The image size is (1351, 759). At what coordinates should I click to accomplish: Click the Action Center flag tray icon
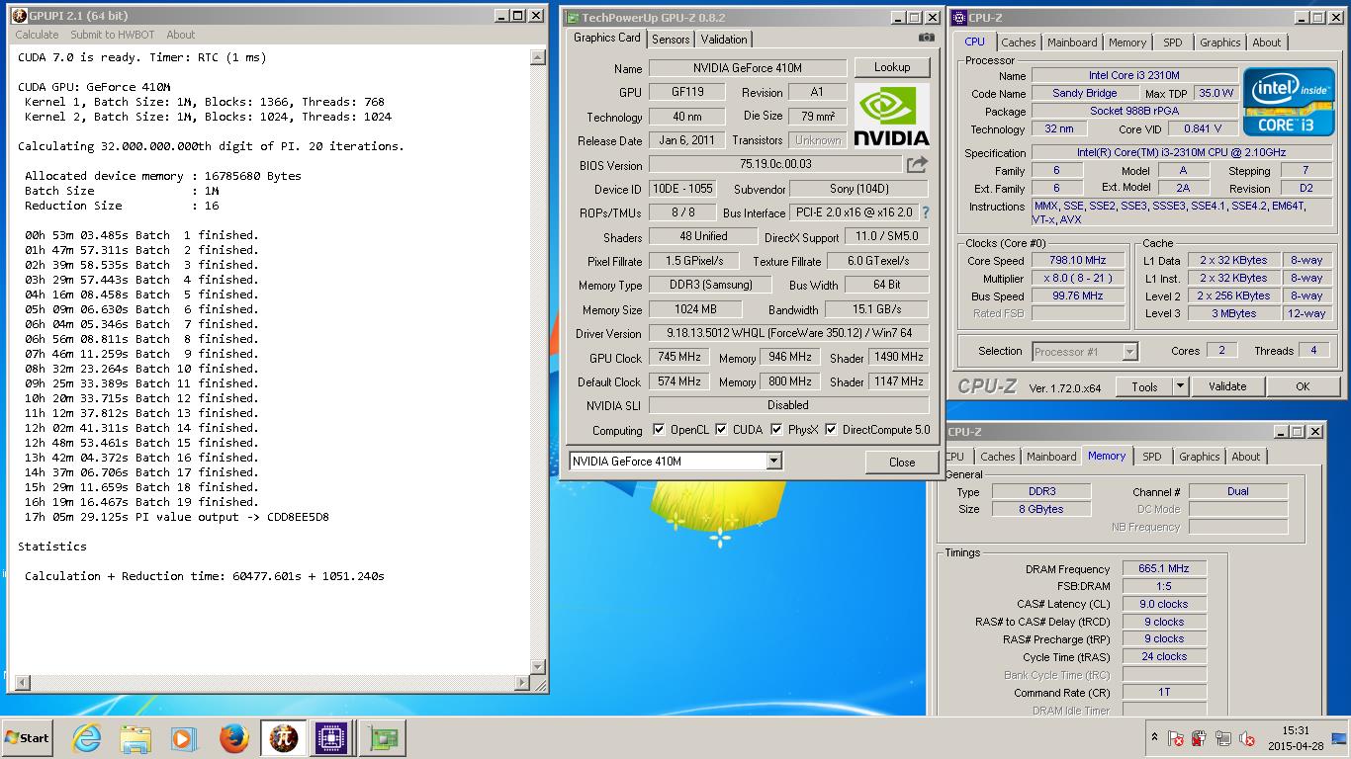pyautogui.click(x=1176, y=738)
